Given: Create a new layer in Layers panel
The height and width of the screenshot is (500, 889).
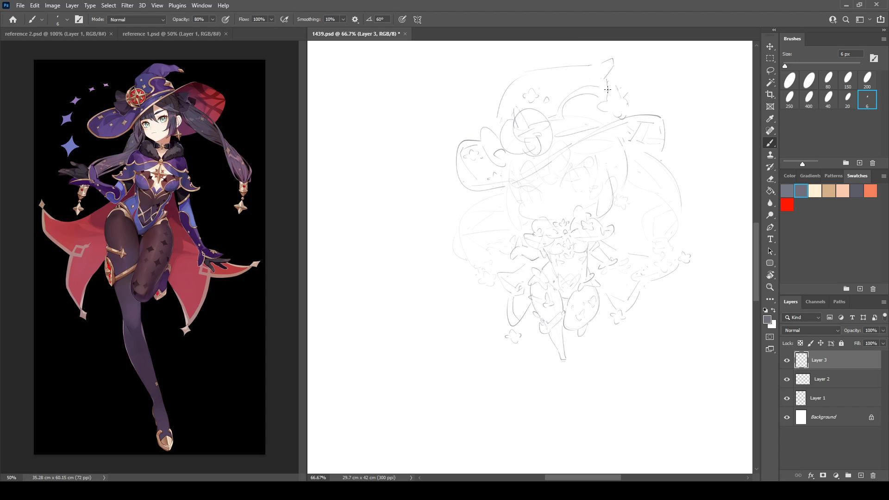Looking at the screenshot, I should [x=861, y=475].
